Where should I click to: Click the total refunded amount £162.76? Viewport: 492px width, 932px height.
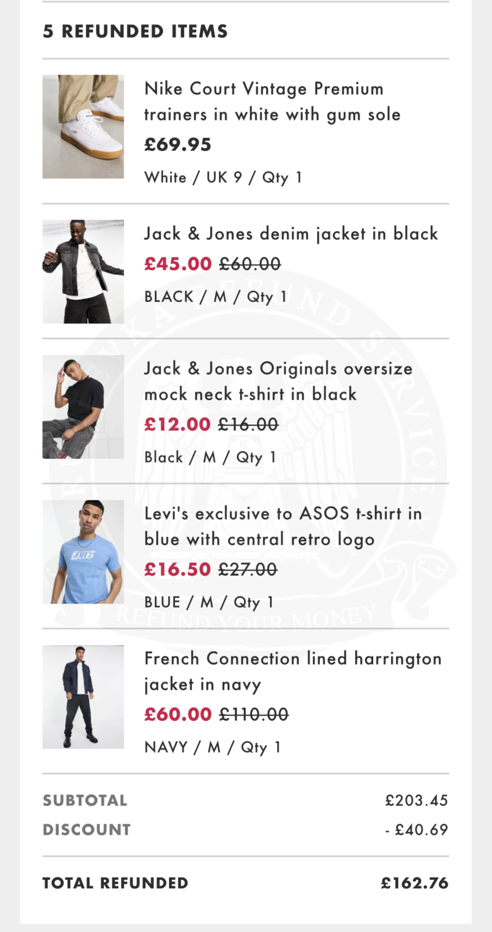[415, 883]
